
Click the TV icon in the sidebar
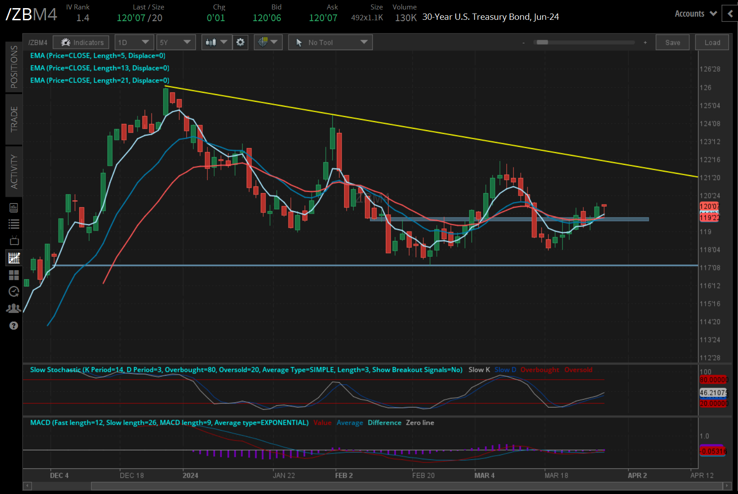[x=14, y=240]
